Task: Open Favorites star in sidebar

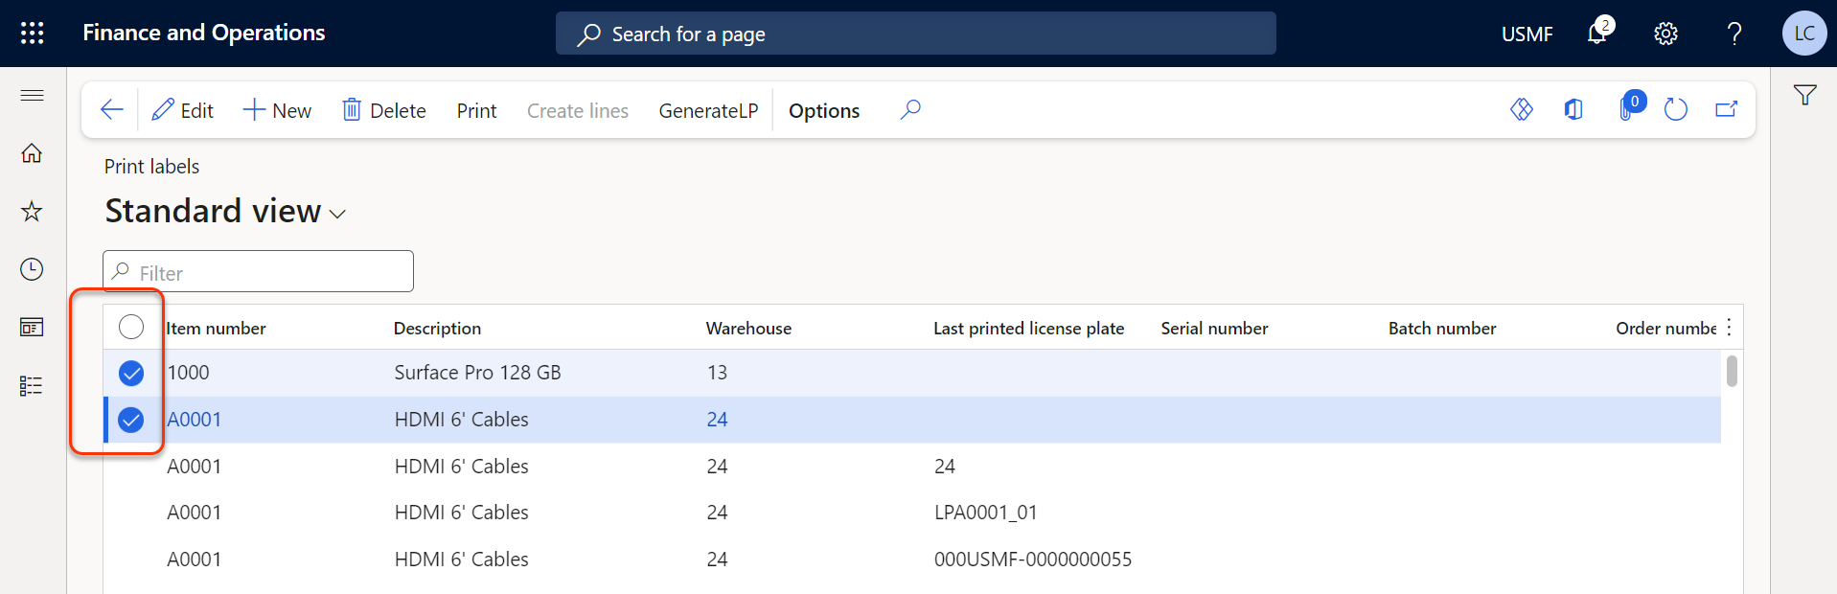Action: pos(32,212)
